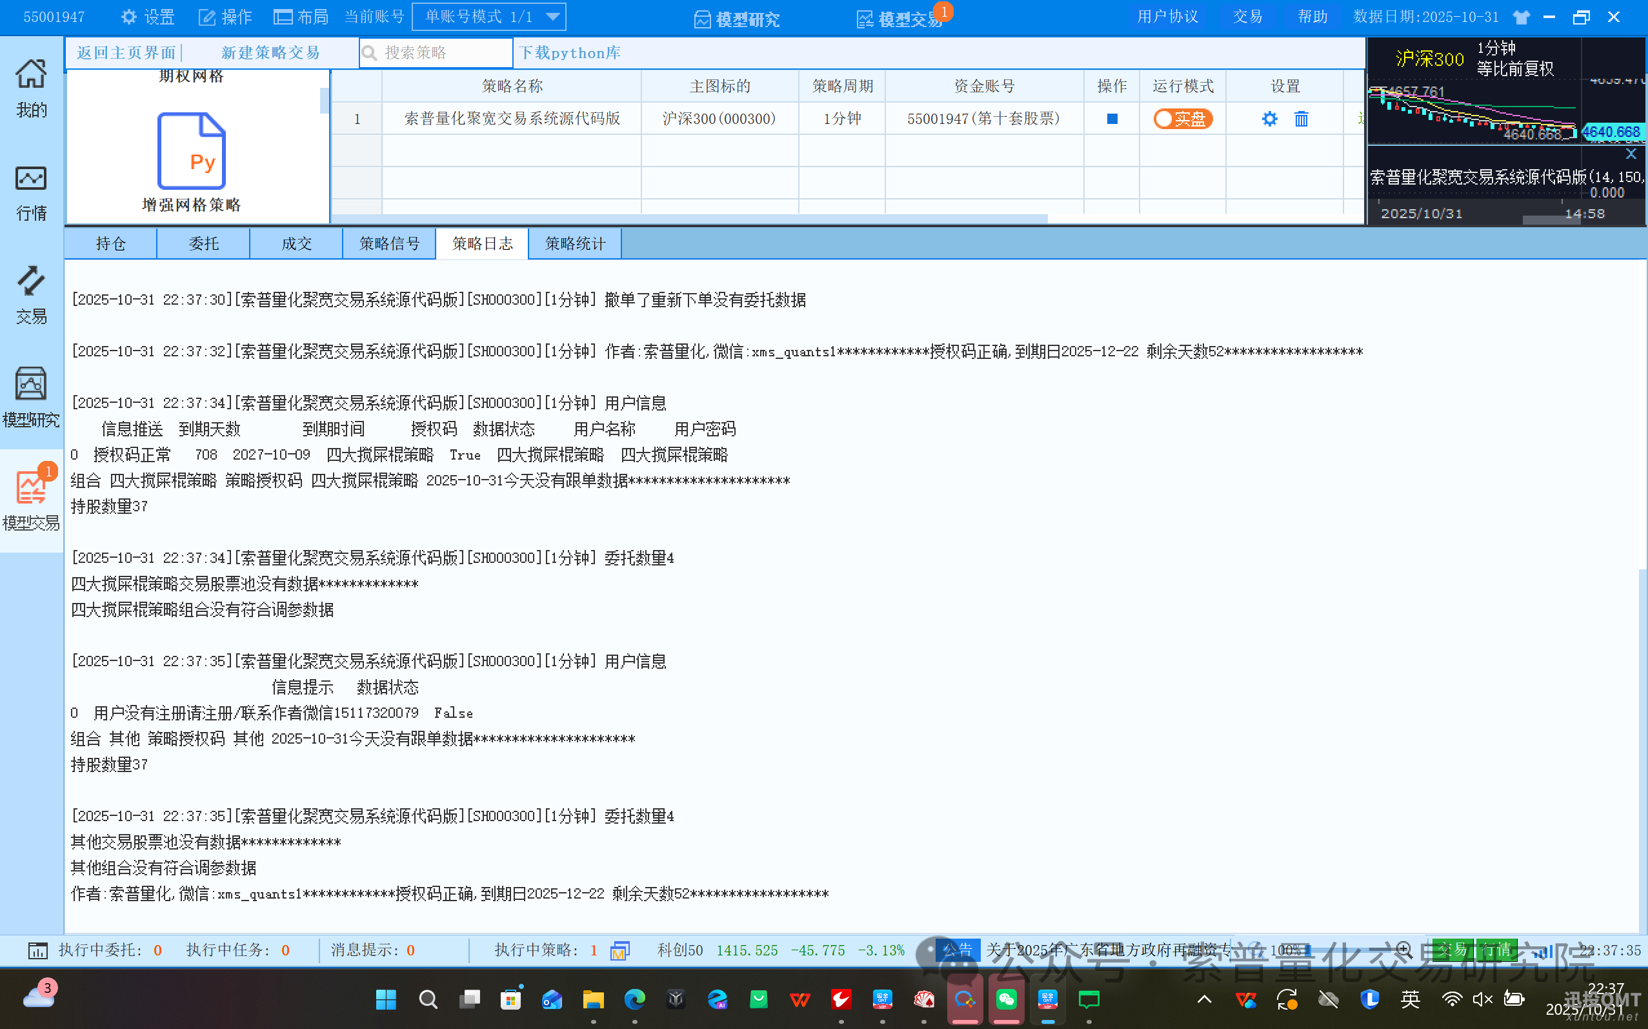Click the green 交易 connection status toggle

pyautogui.click(x=1452, y=950)
